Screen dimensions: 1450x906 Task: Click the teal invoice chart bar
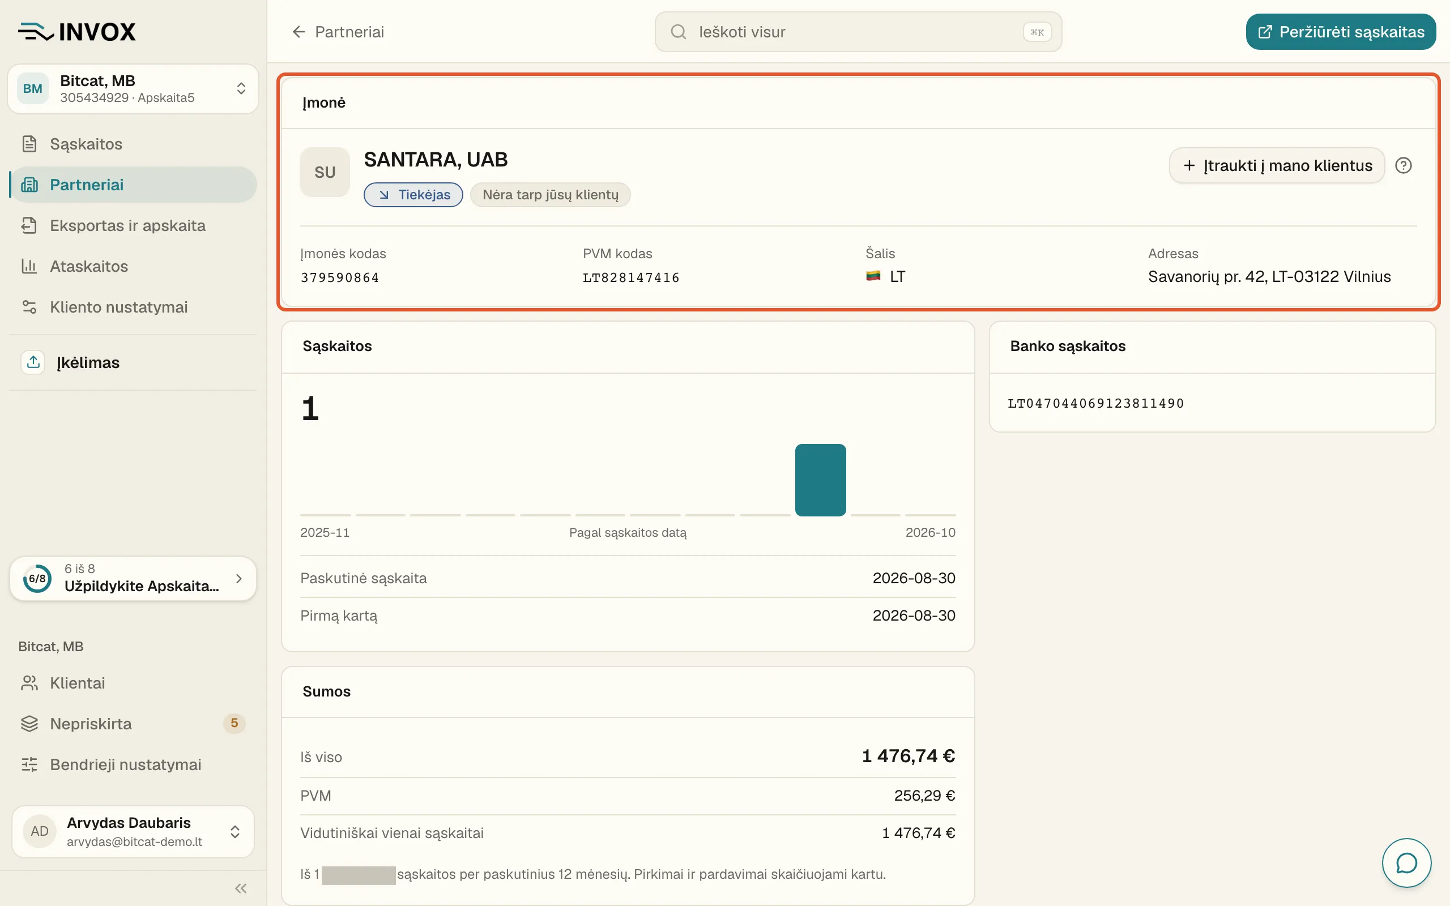click(820, 480)
